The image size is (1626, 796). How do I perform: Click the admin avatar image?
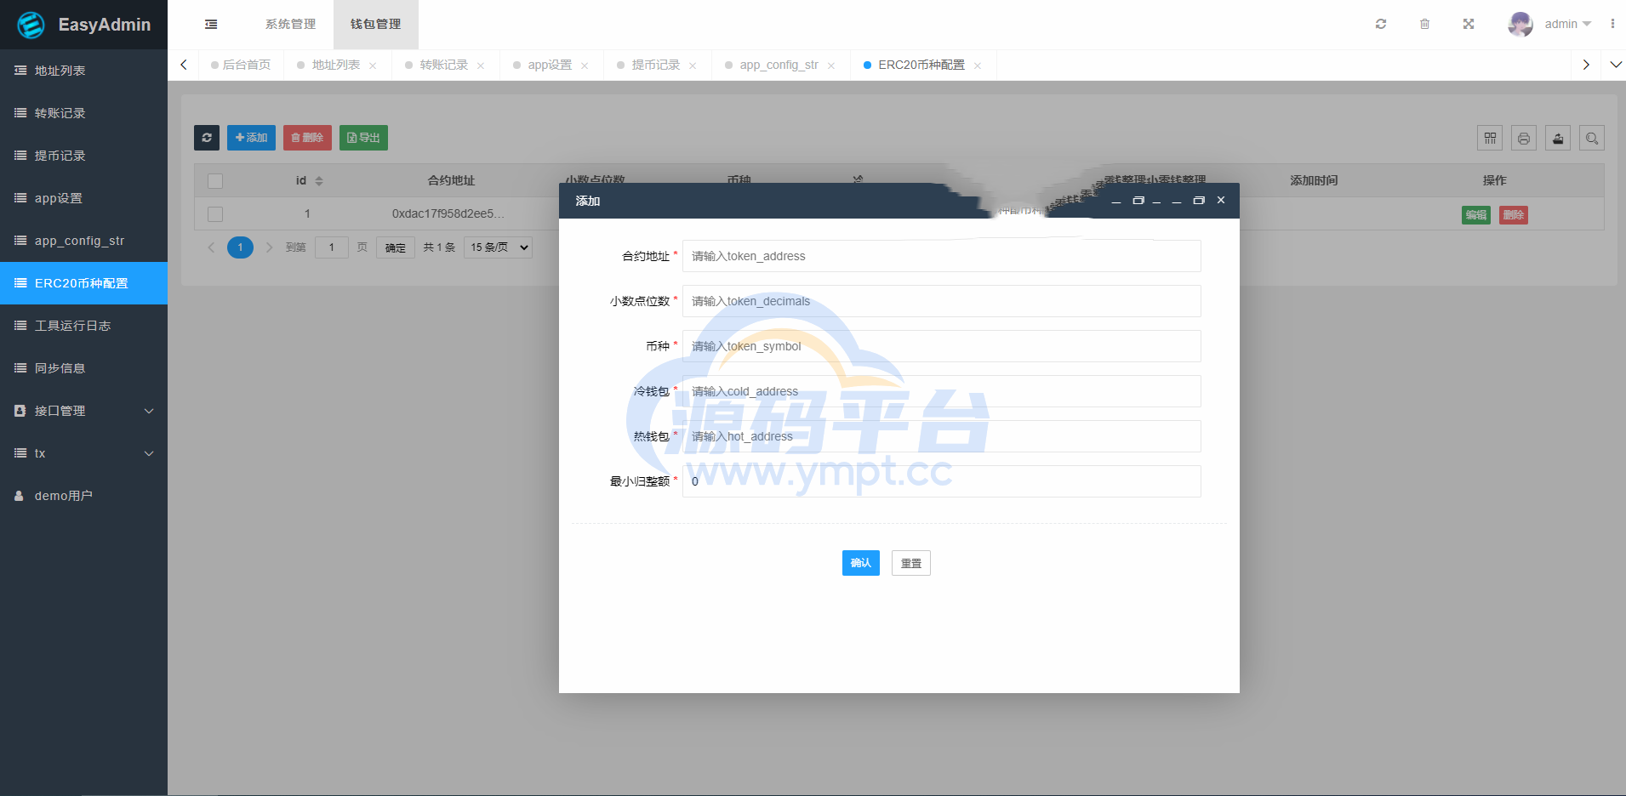click(x=1520, y=24)
